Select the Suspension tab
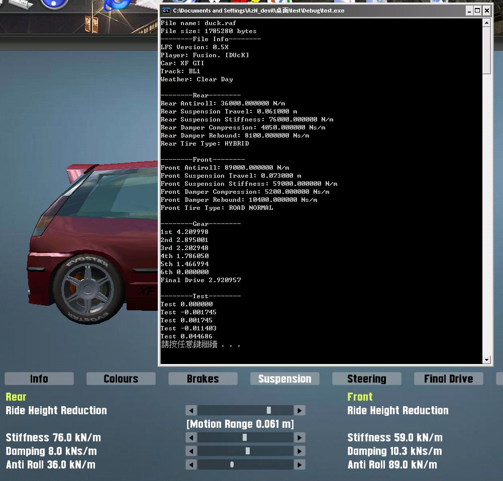The width and height of the screenshot is (503, 481). coord(285,379)
